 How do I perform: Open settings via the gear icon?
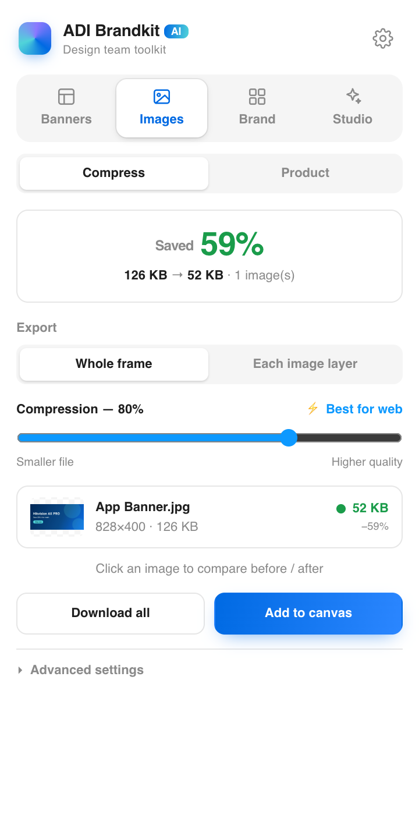point(383,38)
